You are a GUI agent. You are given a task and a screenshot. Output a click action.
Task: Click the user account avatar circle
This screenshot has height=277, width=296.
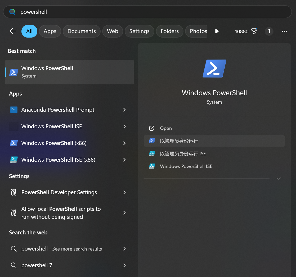(x=269, y=31)
